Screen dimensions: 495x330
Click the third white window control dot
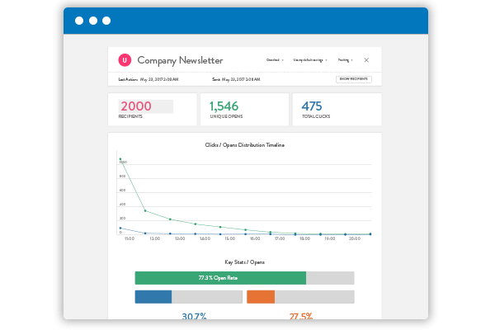point(106,21)
